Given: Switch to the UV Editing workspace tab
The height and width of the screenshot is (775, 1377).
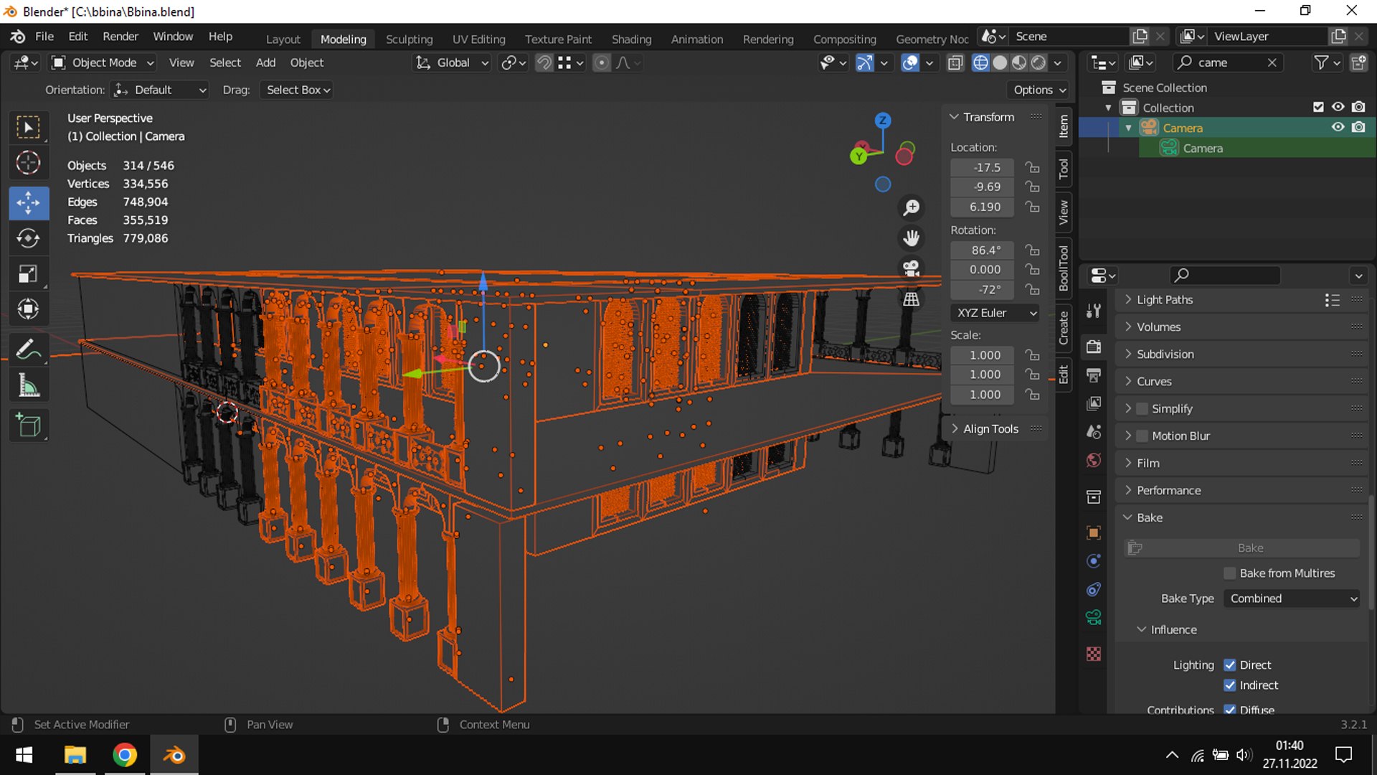Looking at the screenshot, I should click(x=478, y=39).
